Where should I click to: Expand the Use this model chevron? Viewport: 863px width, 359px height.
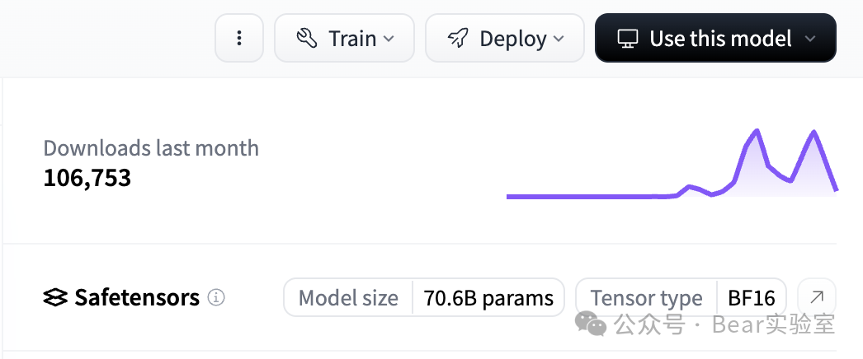pos(810,39)
